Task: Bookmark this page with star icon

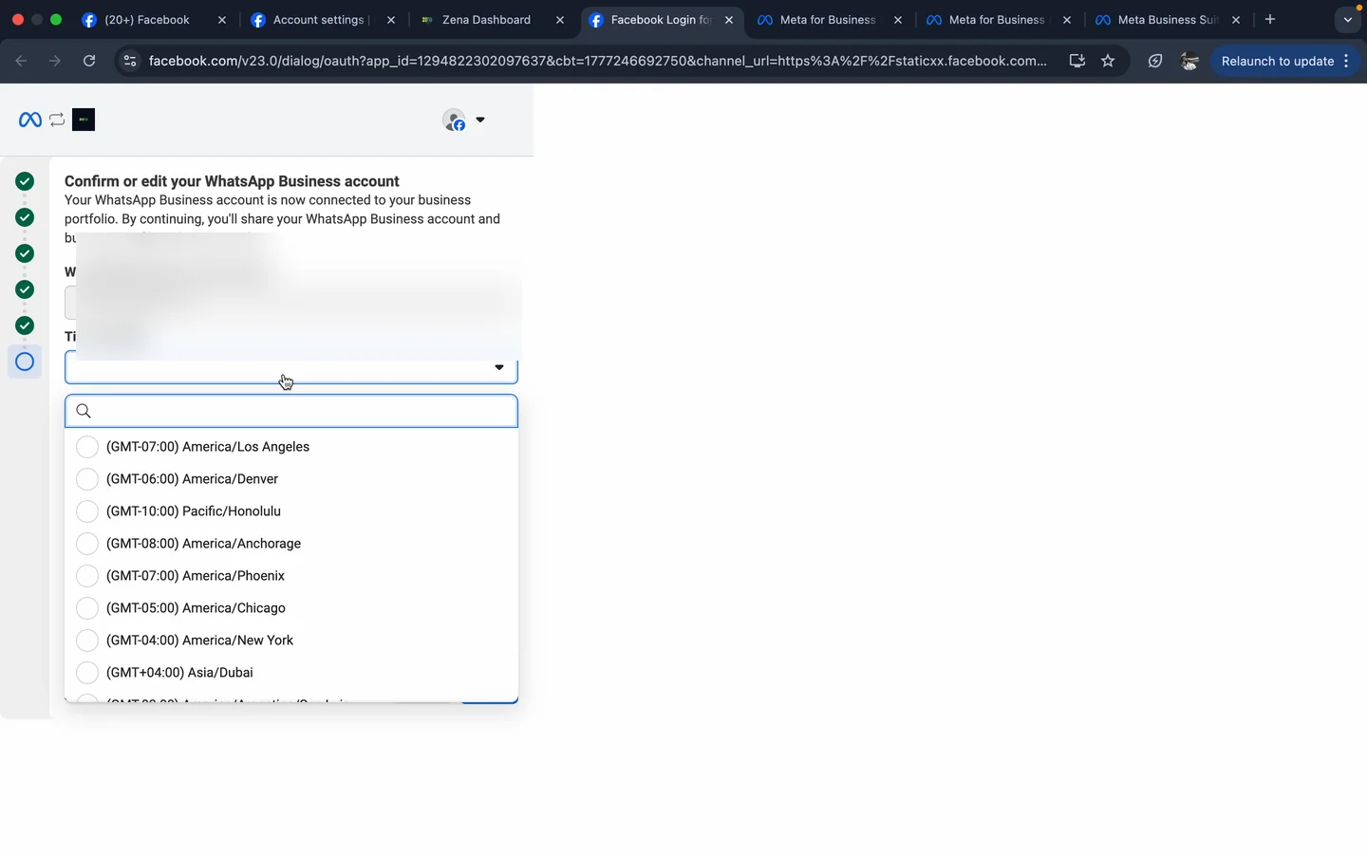Action: pyautogui.click(x=1108, y=61)
